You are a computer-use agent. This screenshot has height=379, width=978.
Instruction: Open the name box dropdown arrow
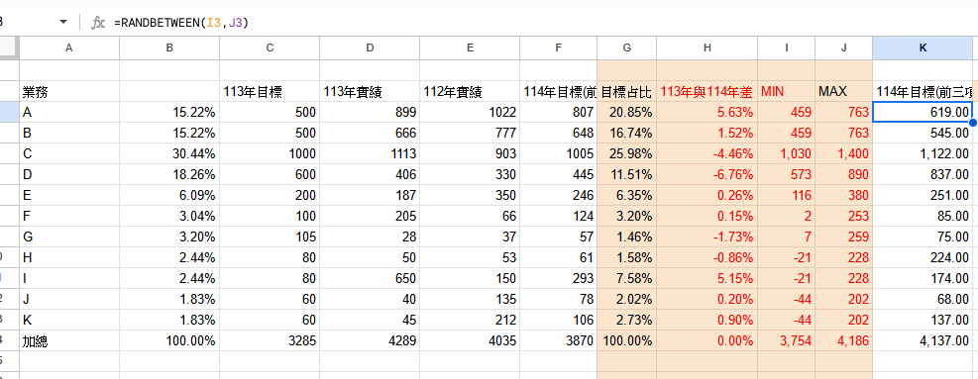click(63, 23)
